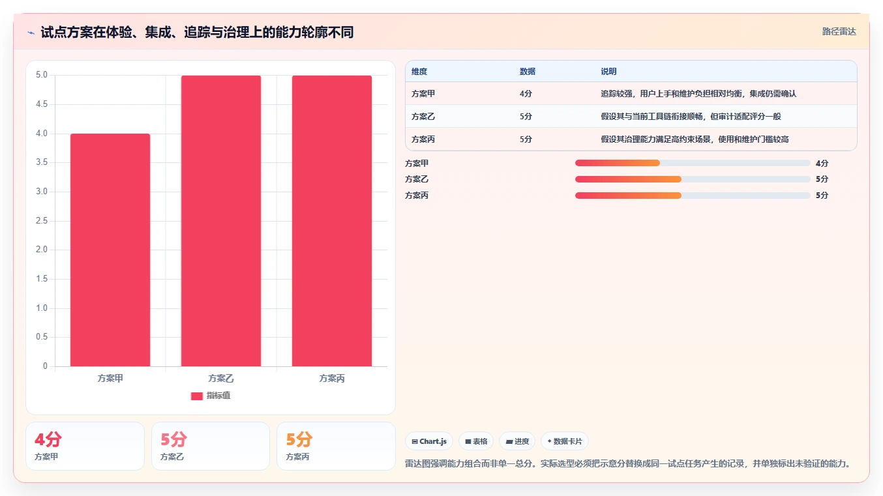This screenshot has width=883, height=496.
Task: Click the main title 试点方案在体验
Action: point(197,32)
